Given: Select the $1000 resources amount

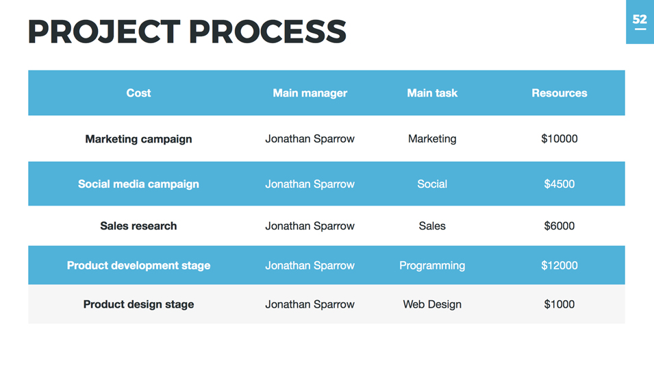Looking at the screenshot, I should point(559,304).
